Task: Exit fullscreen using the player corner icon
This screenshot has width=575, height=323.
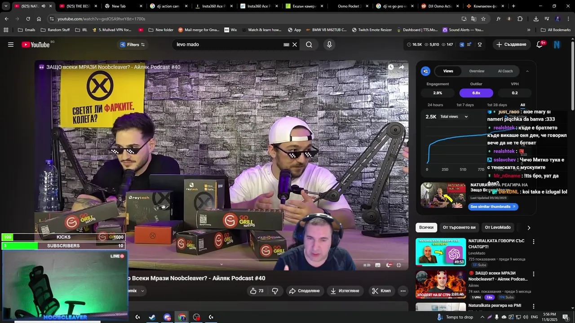Action: coord(398,265)
